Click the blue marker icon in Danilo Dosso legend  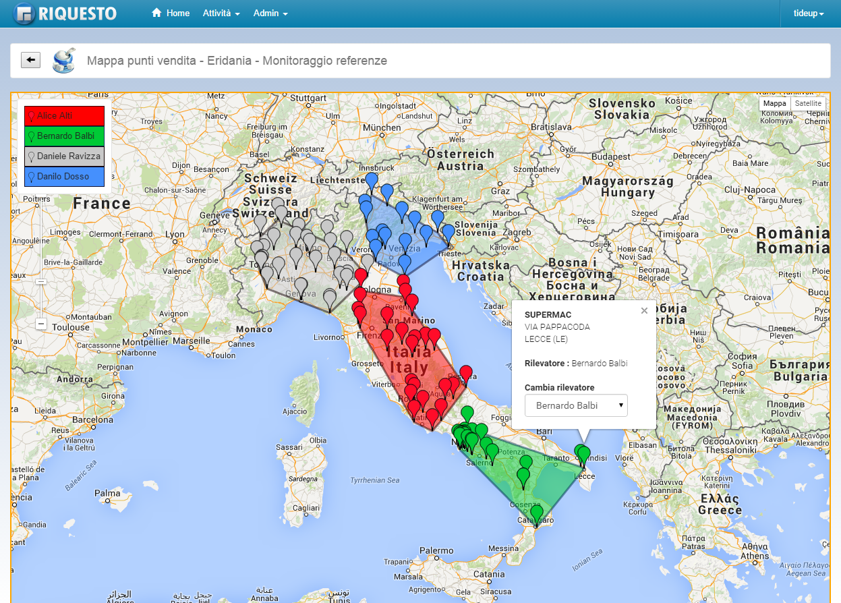point(31,177)
